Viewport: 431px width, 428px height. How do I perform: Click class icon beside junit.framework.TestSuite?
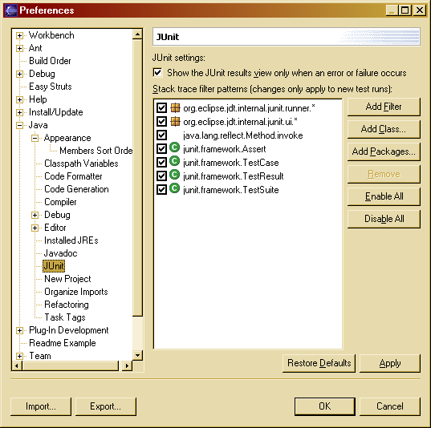pos(174,188)
